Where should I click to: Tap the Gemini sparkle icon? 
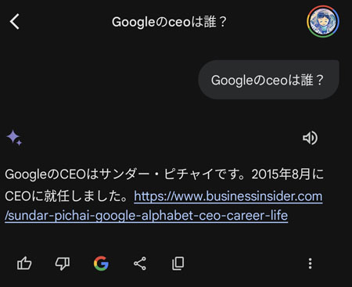tap(14, 138)
